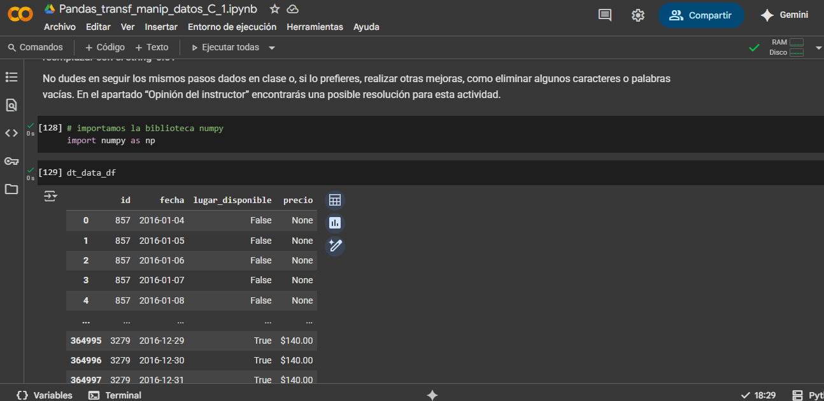Click the $140.00 price in row 364996

point(297,360)
